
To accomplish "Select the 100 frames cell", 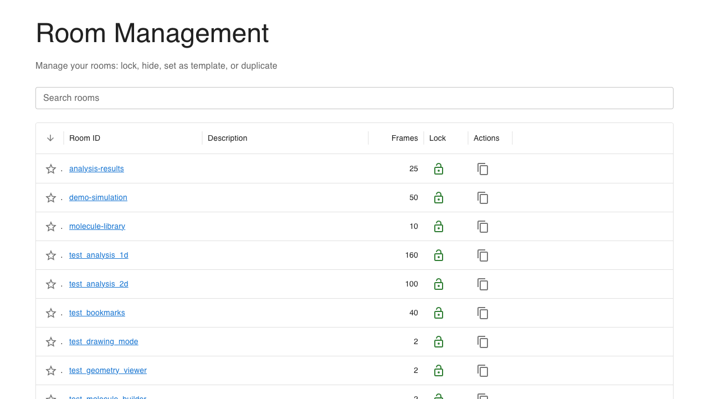I will click(396, 284).
